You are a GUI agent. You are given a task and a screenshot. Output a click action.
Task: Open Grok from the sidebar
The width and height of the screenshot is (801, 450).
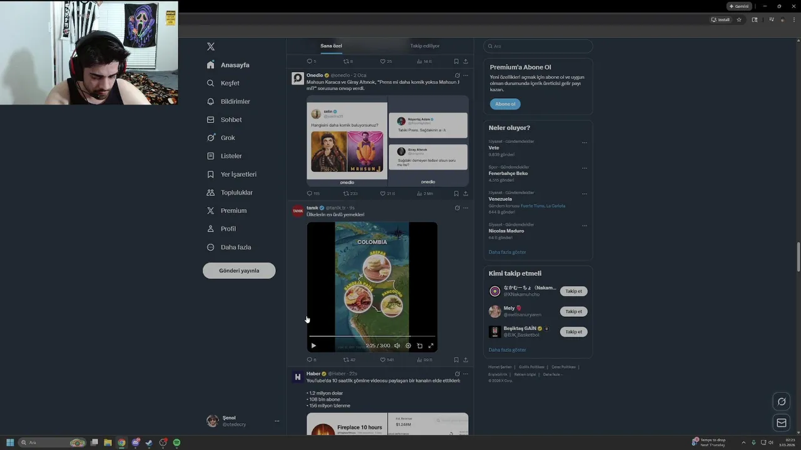pos(221,137)
